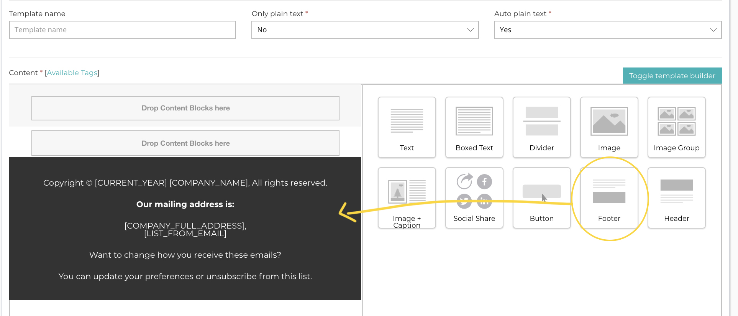
Task: Open the Only plain text dropdown
Action: pyautogui.click(x=365, y=30)
